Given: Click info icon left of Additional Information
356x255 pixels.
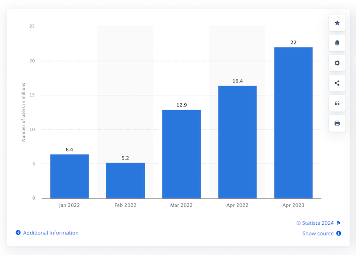Looking at the screenshot, I should [x=18, y=233].
